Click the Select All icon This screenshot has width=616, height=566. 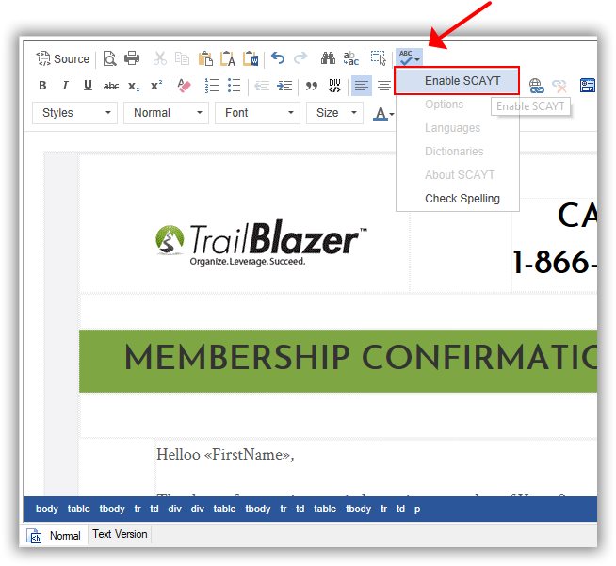pos(379,58)
